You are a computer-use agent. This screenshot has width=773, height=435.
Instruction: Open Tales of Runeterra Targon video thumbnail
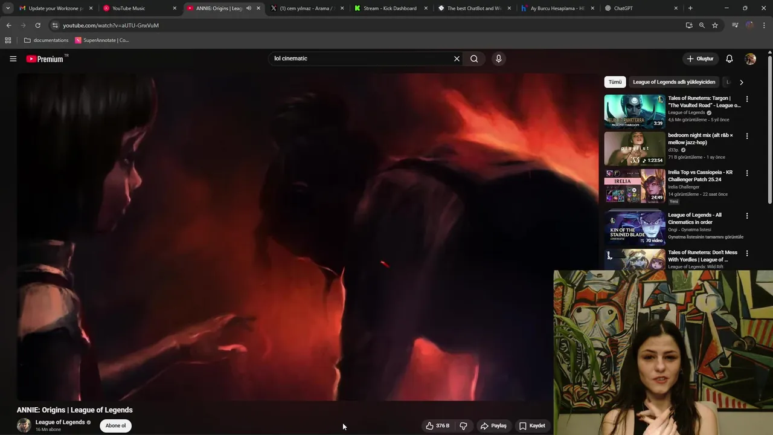(634, 111)
